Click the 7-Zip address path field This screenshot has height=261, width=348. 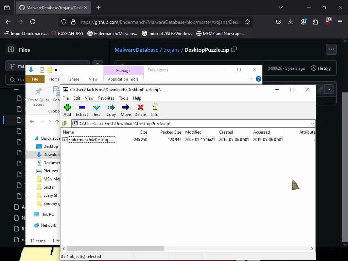pos(193,123)
